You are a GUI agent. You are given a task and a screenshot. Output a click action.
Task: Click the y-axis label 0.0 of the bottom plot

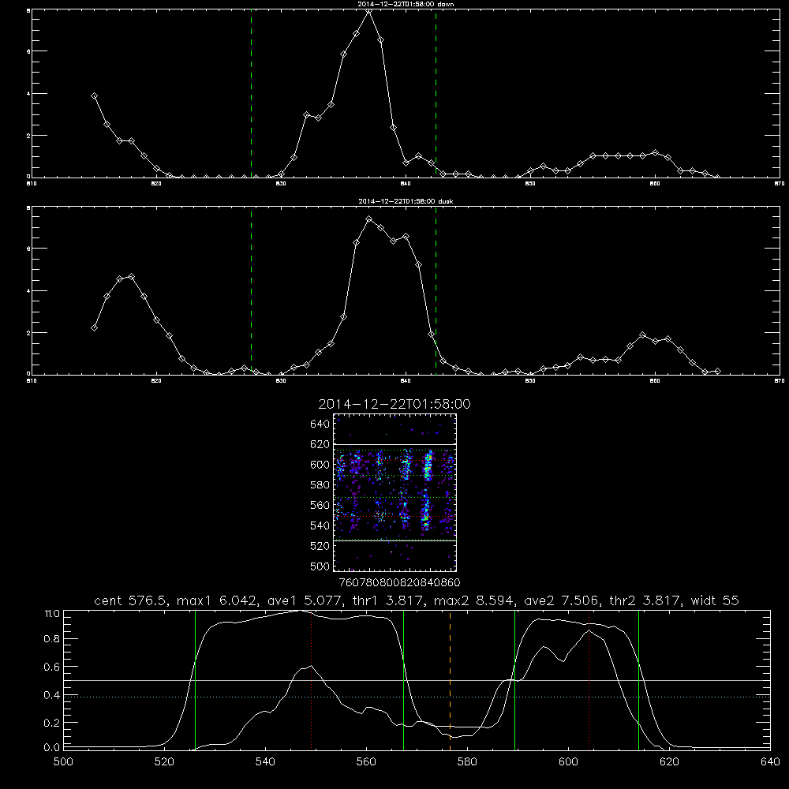pos(52,748)
